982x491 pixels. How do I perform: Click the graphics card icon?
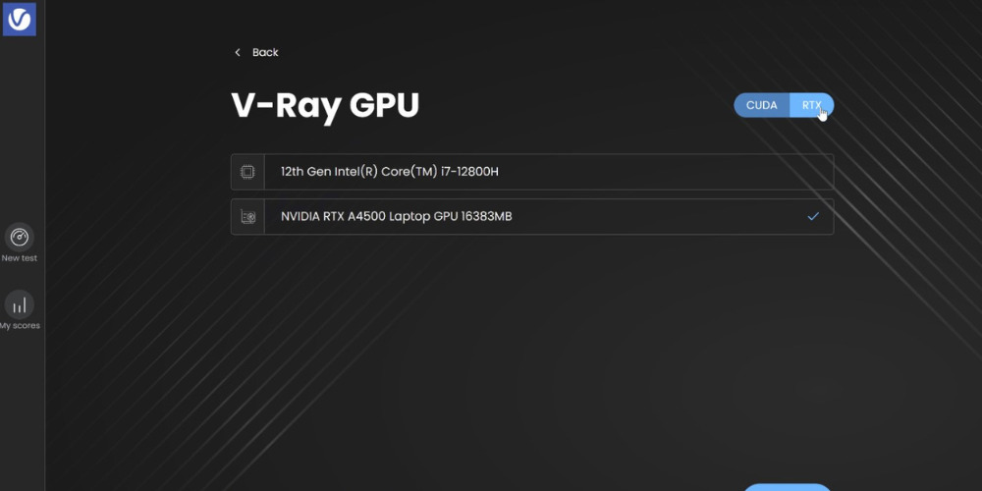tap(247, 217)
